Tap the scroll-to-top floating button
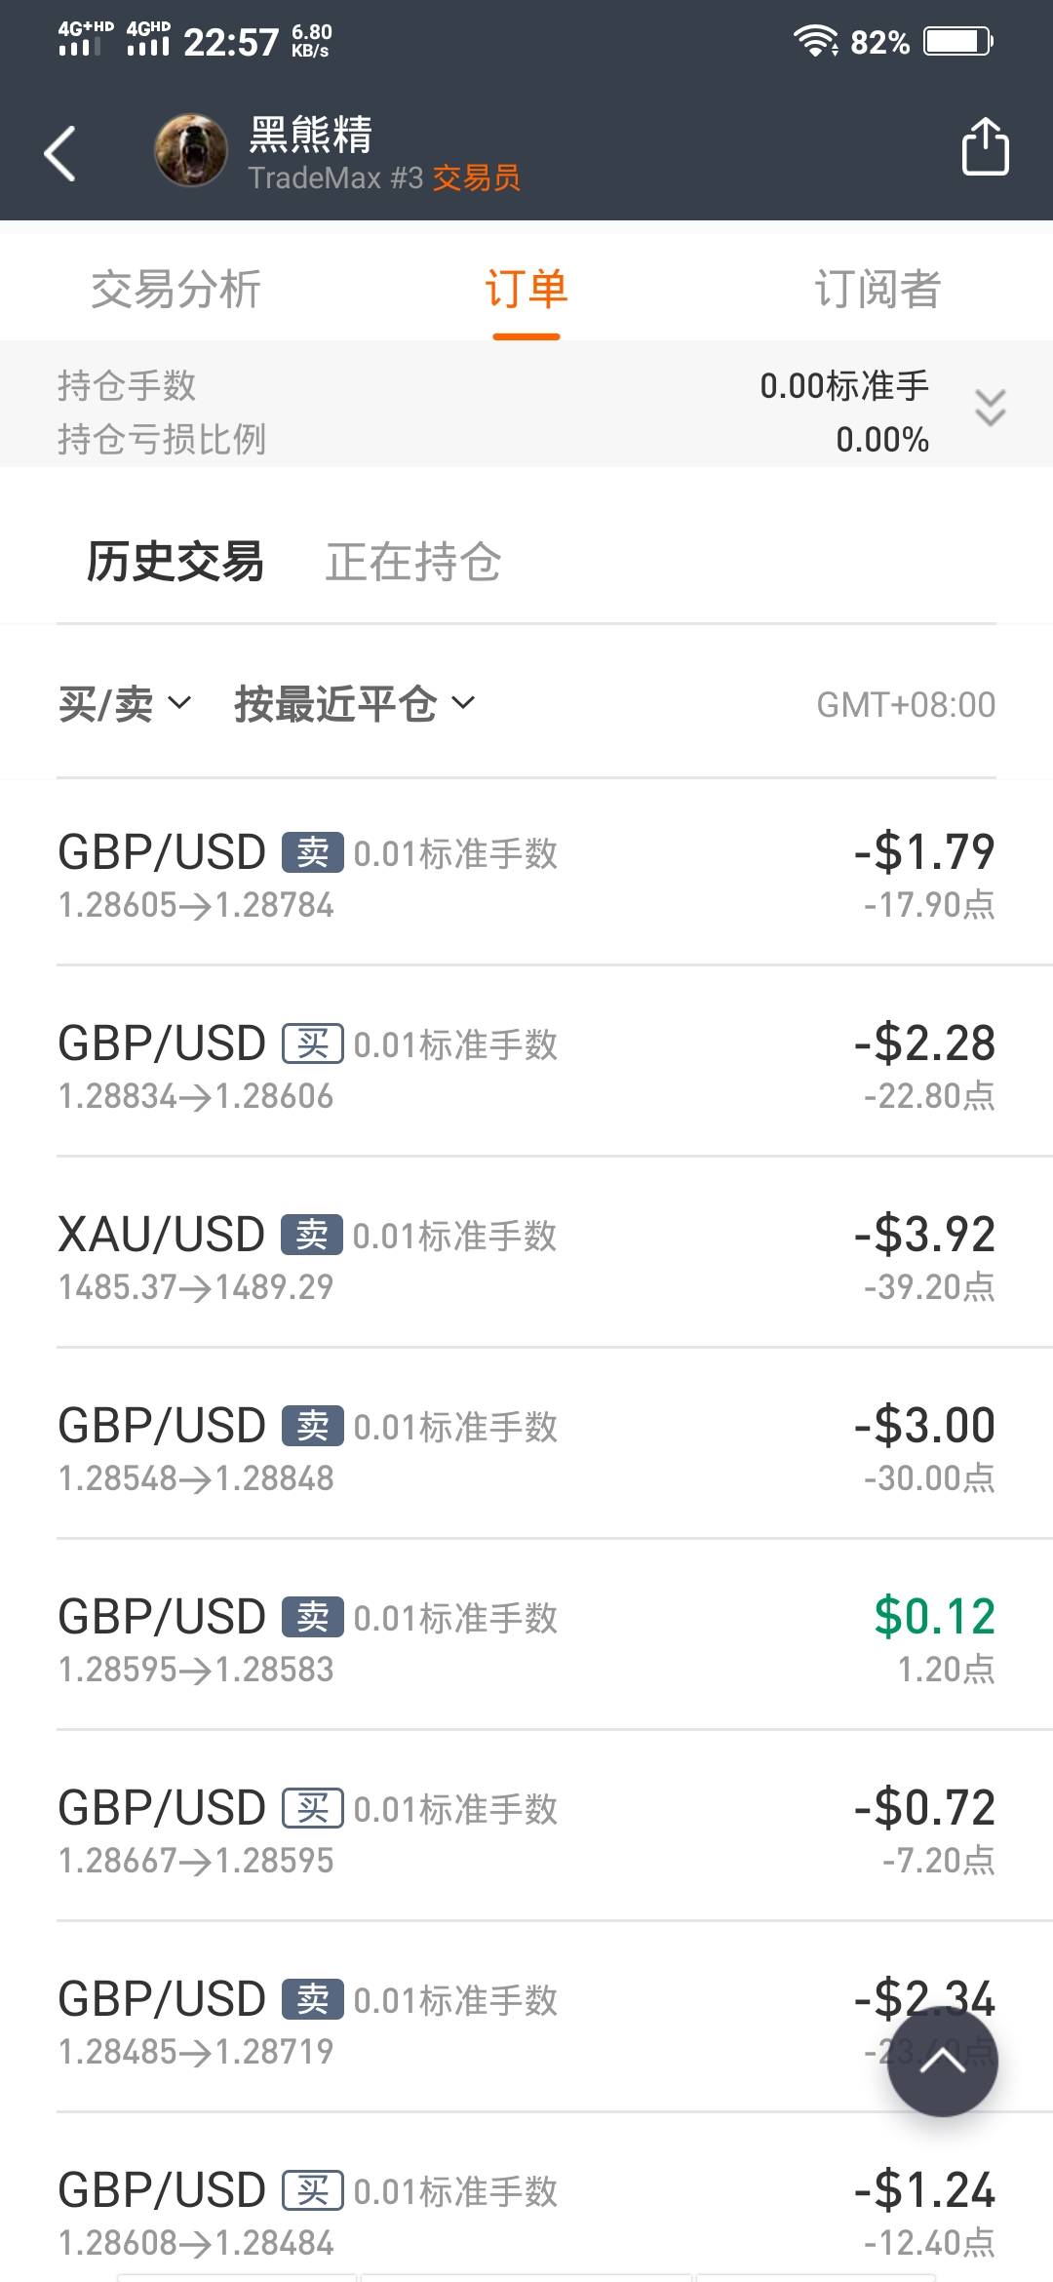The image size is (1053, 2282). pos(942,2061)
